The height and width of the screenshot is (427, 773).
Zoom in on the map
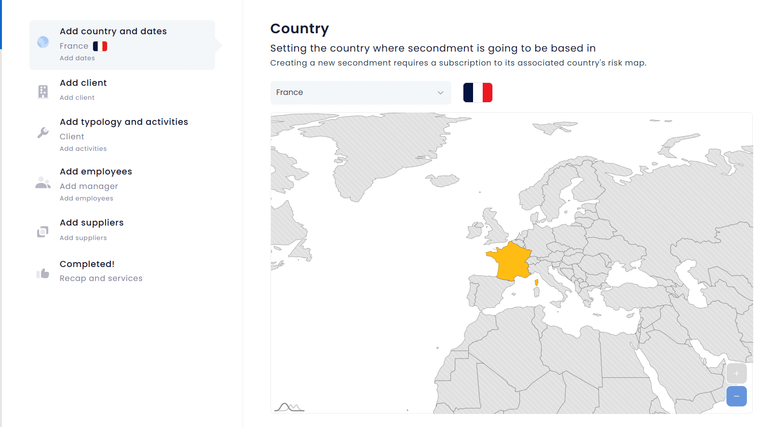(736, 374)
